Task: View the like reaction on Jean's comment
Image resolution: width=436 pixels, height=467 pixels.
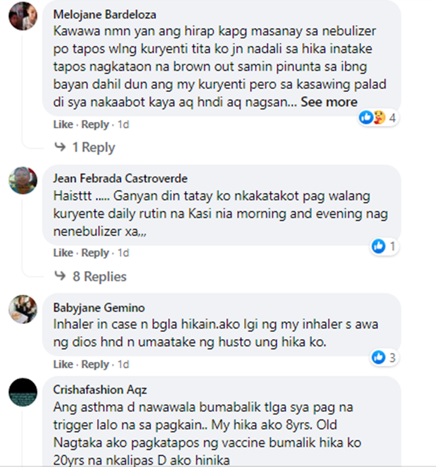Action: point(384,247)
